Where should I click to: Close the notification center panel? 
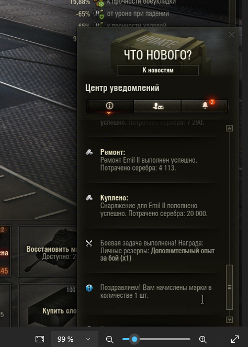click(231, 35)
